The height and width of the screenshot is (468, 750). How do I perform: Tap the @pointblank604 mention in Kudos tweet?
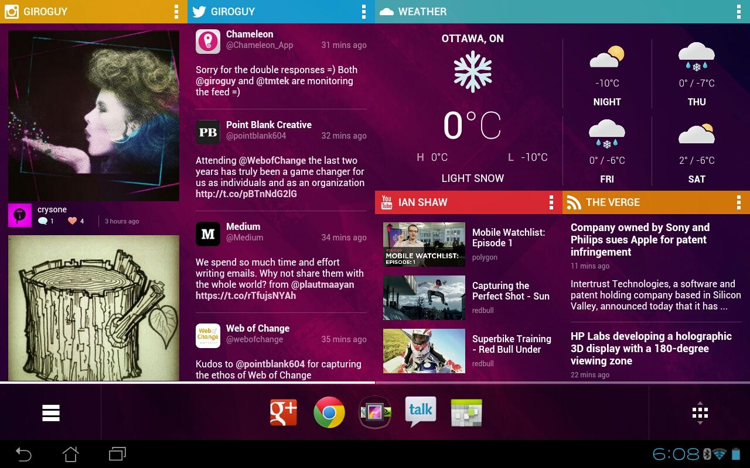tap(270, 364)
